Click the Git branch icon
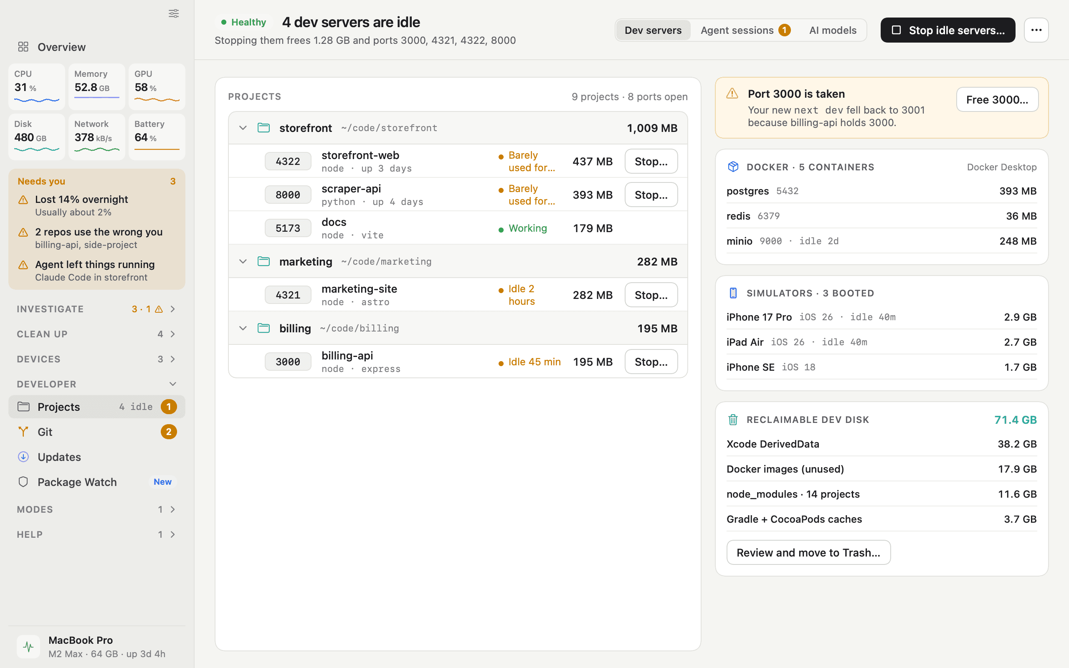1069x668 pixels. coord(23,432)
